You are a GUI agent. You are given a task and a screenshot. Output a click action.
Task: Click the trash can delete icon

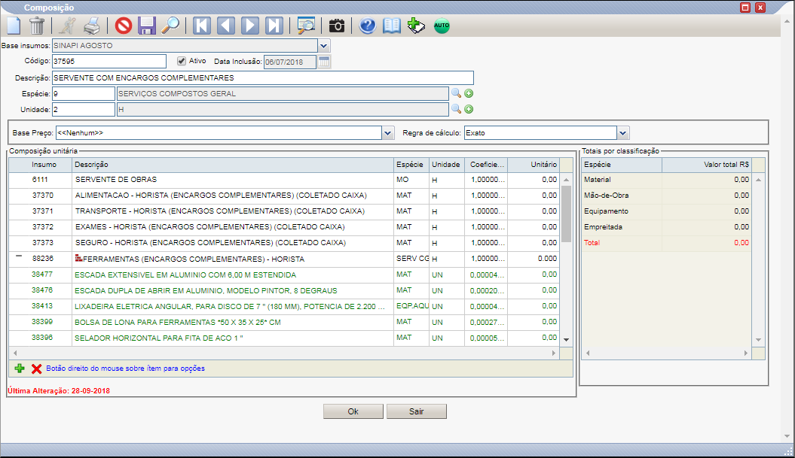click(x=37, y=26)
